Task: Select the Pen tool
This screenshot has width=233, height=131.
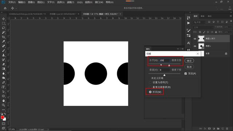Action: click(3, 83)
